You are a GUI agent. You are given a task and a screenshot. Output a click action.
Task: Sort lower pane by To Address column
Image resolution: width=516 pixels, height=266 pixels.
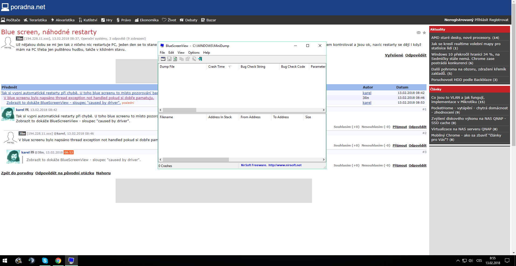click(x=287, y=117)
